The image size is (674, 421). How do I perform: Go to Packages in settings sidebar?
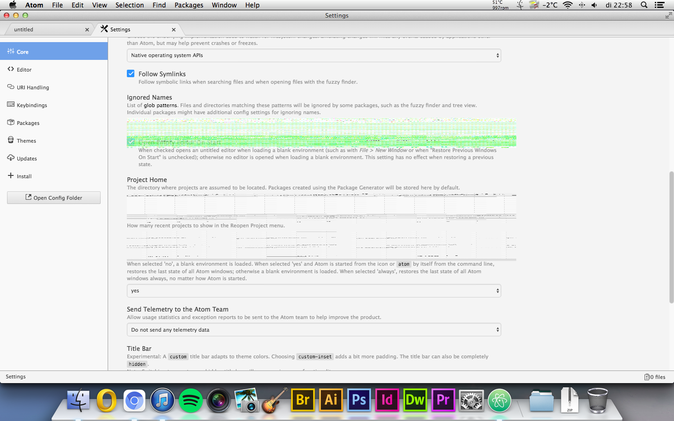click(54, 123)
